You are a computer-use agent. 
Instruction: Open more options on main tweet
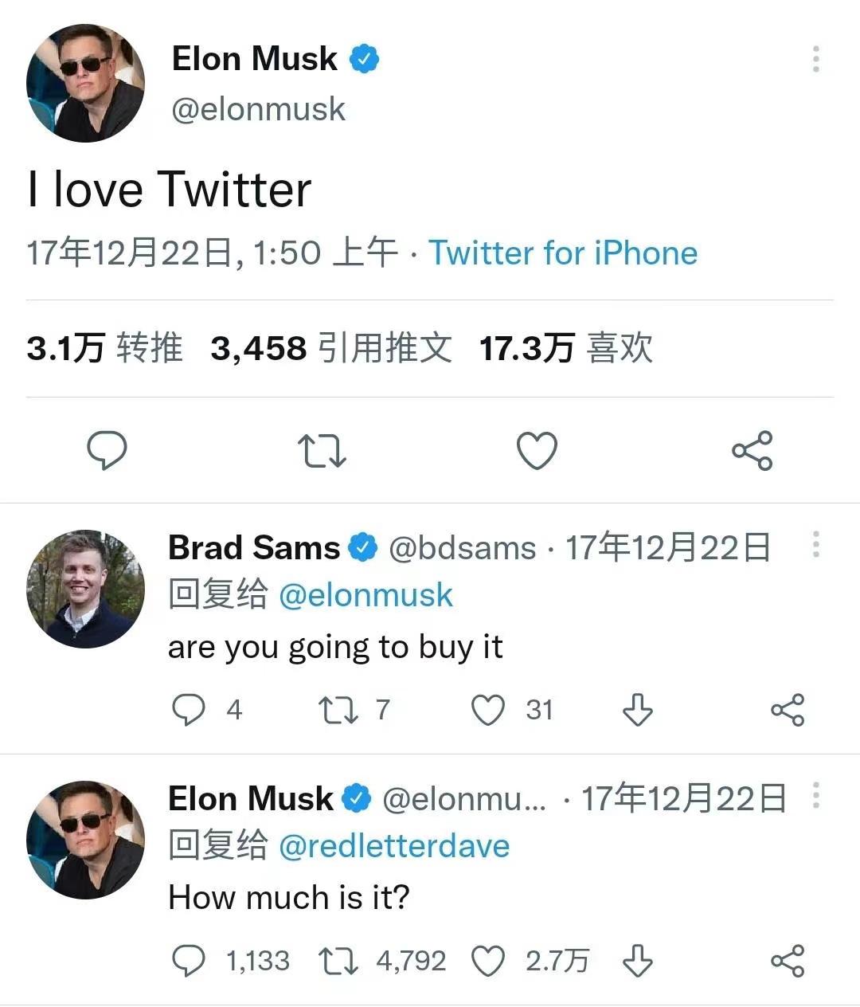pyautogui.click(x=815, y=60)
